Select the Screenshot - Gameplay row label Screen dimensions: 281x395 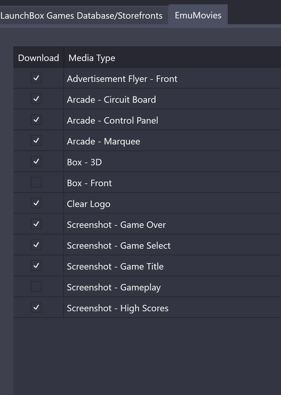tap(114, 287)
